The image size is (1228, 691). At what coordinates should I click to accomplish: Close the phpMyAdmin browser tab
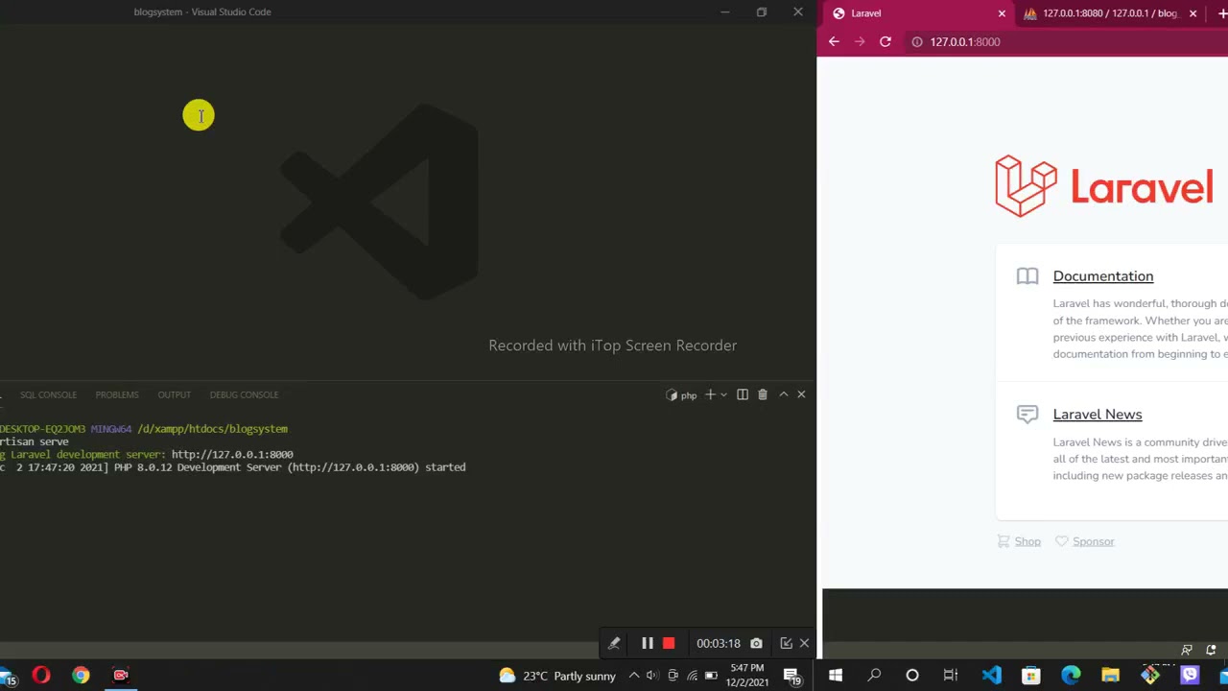coord(1193,13)
